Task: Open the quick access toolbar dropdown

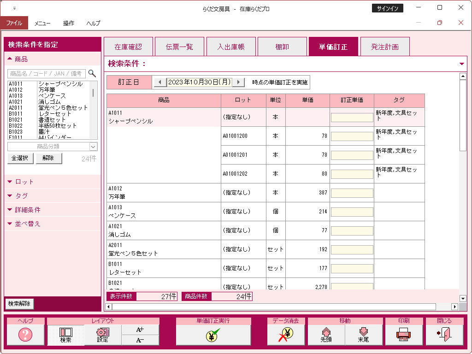Action: coord(14,8)
